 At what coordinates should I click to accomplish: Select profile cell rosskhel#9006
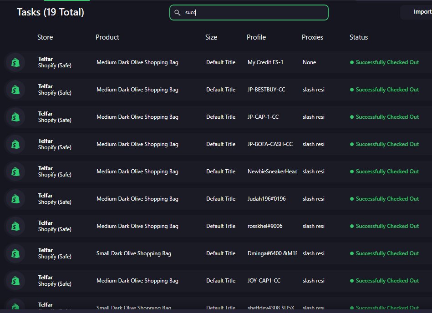265,226
